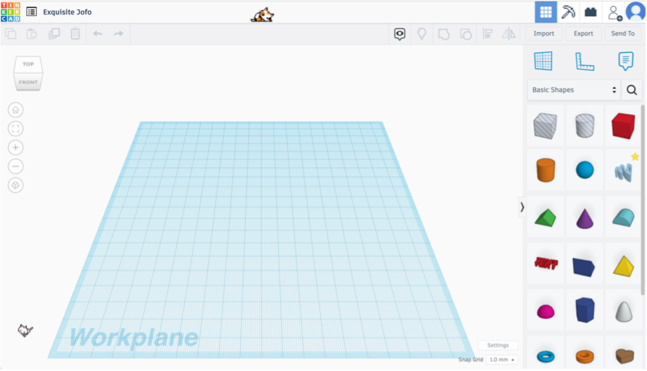Screen dimensions: 647x371
Task: Click the Tinkercad logo
Action: click(11, 11)
